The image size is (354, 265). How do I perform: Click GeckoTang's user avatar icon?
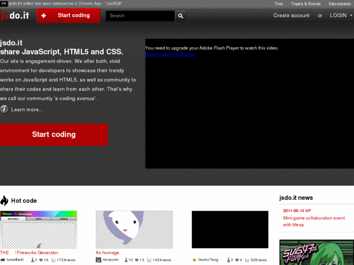[x=194, y=260]
